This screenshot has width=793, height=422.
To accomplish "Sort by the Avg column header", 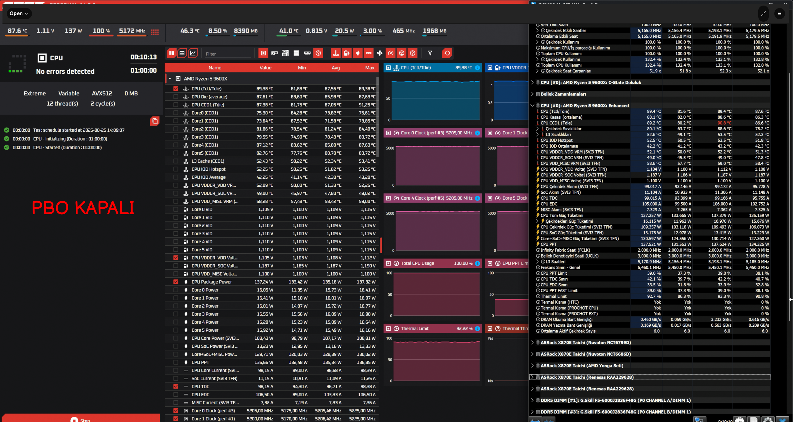I will [x=336, y=68].
